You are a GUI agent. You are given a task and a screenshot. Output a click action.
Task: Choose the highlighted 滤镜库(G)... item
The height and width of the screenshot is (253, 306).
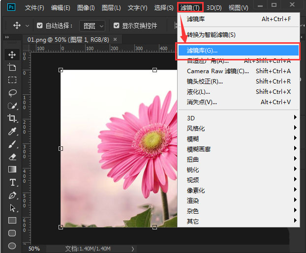239,51
